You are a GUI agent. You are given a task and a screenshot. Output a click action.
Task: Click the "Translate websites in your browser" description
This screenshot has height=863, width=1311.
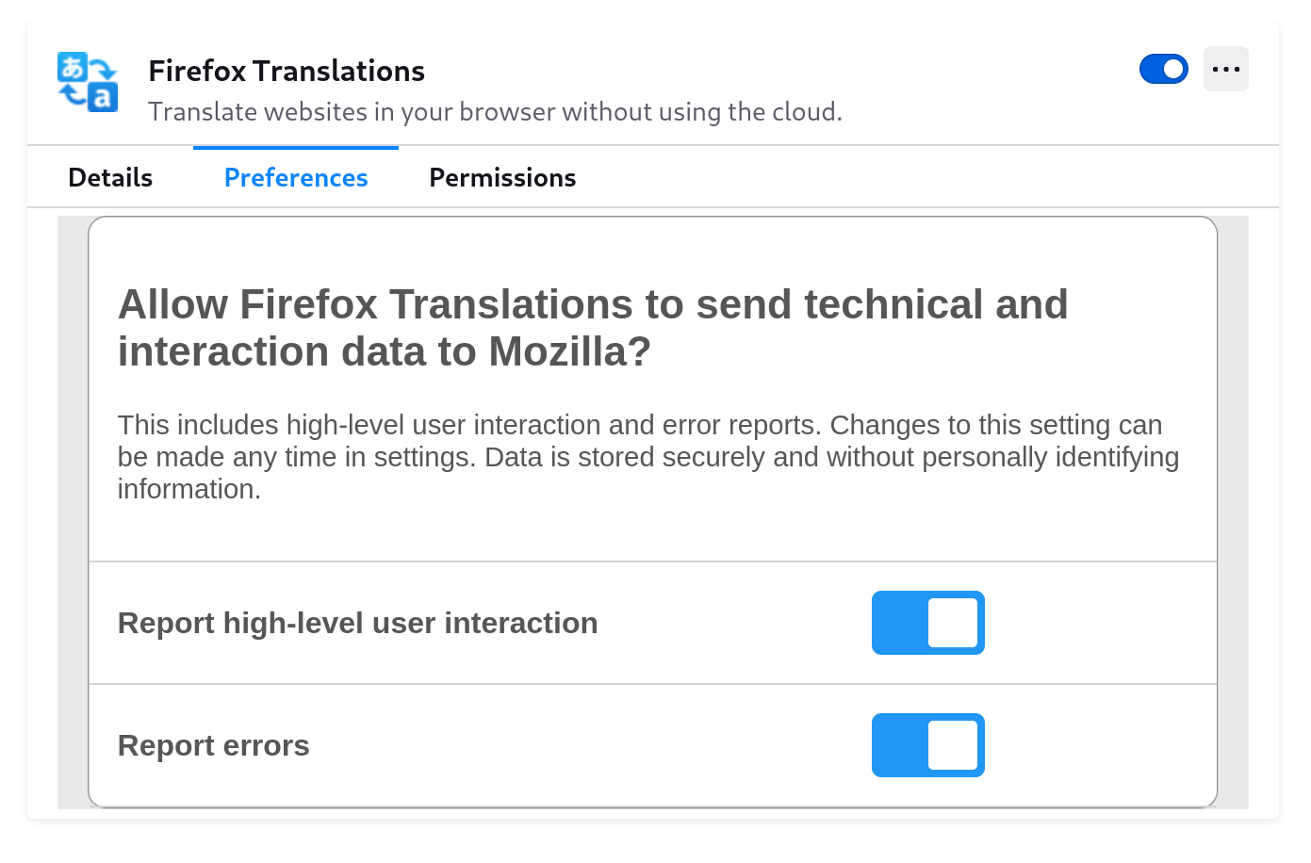click(x=495, y=112)
